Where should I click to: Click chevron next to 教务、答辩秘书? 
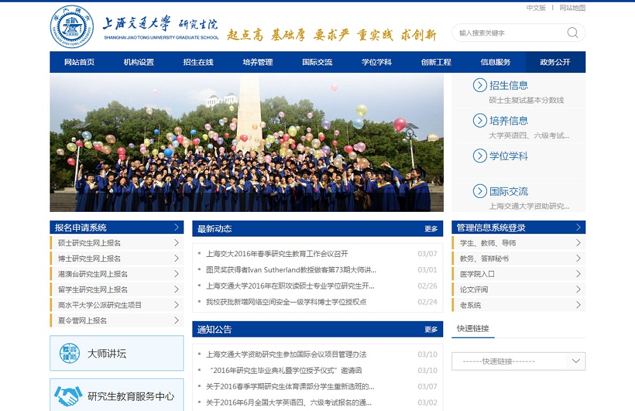pos(578,258)
